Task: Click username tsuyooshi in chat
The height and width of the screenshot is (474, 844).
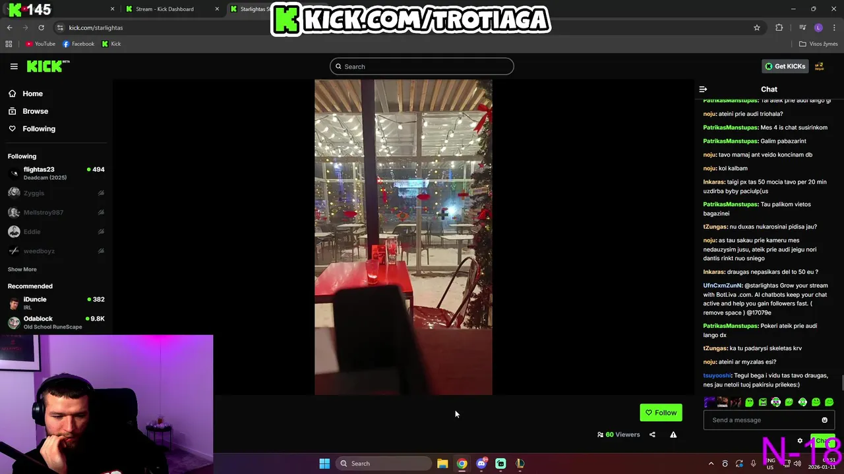Action: click(x=717, y=375)
